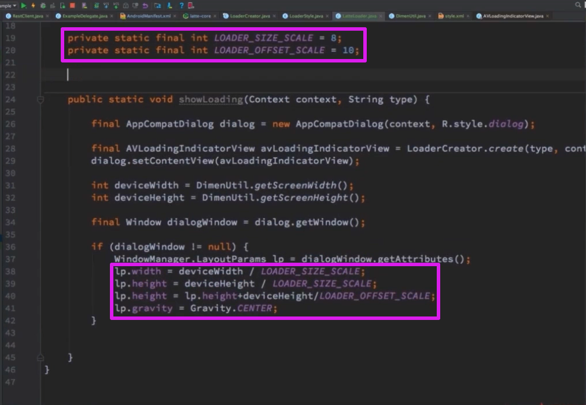This screenshot has height=405, width=586.
Task: Start debugging with the bug icon
Action: [43, 6]
